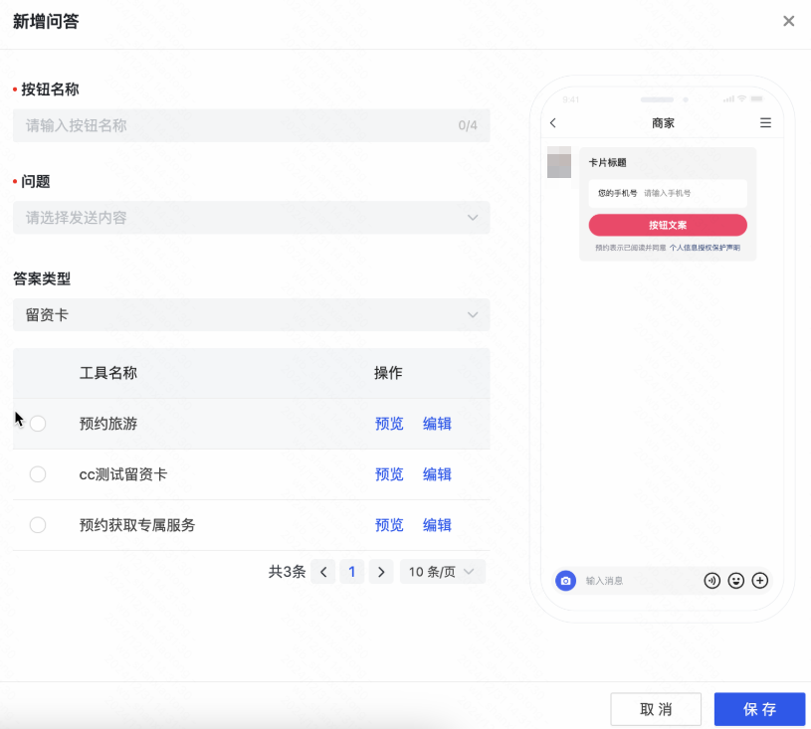Select the 预约旅游 radio button
Image resolution: width=811 pixels, height=729 pixels.
pos(38,424)
